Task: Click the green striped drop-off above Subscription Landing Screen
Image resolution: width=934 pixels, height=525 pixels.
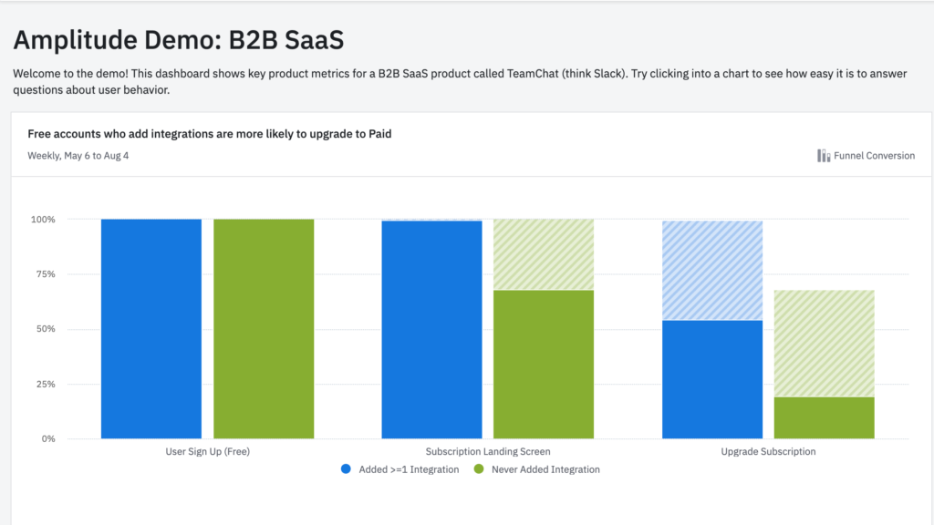Action: [x=544, y=254]
